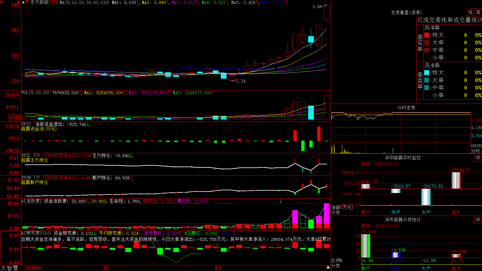The image size is (482, 271).
Task: Click the 3.48 high price annotation
Action: [317, 7]
